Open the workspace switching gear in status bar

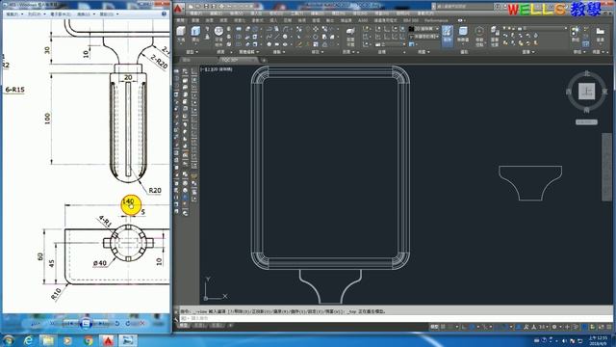tap(554, 327)
